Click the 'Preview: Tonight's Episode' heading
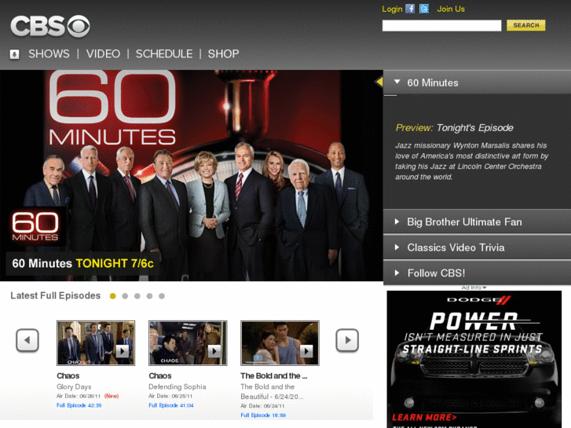Viewport: 571px width, 428px height. coord(455,128)
